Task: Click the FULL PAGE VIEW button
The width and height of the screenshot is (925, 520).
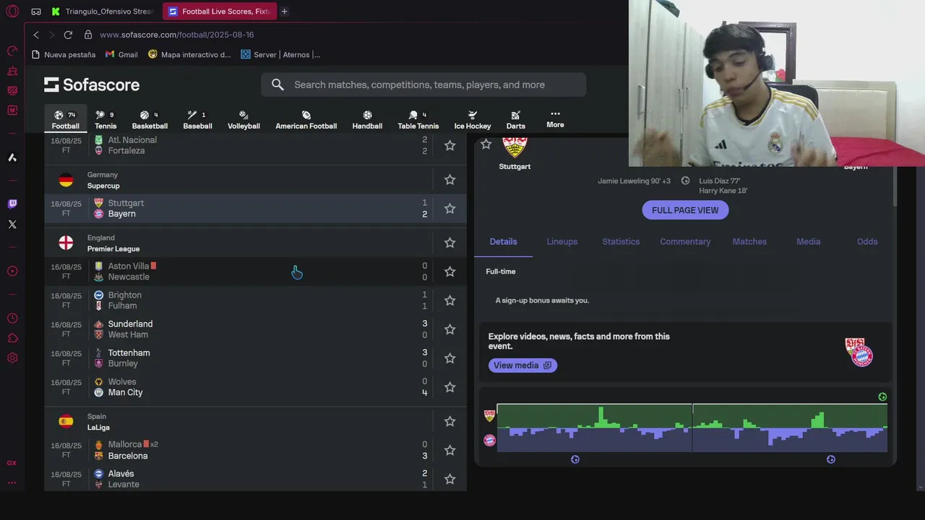Action: [x=685, y=210]
